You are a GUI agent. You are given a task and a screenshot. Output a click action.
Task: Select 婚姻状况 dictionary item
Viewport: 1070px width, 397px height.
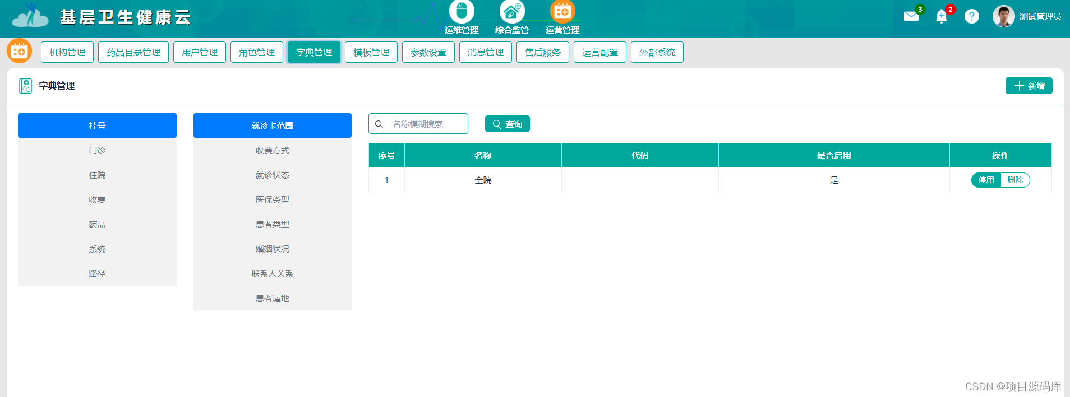pos(273,249)
